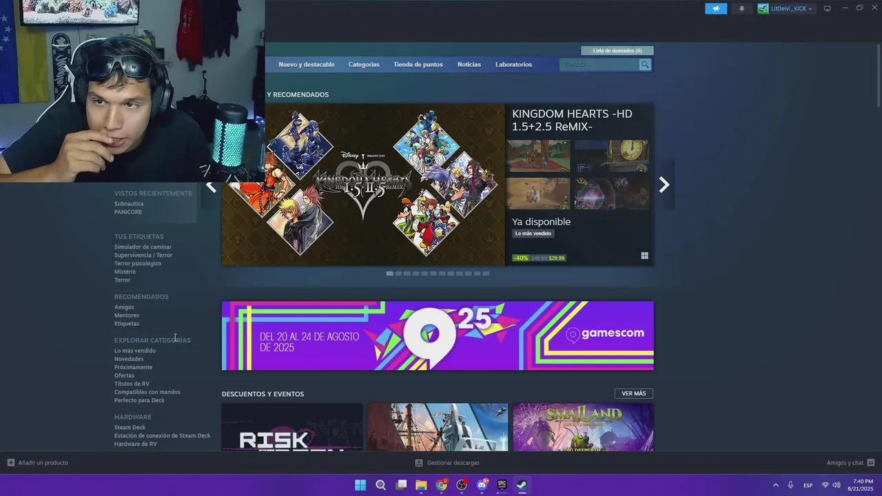Switch to Big Picture mode monitor icon

(827, 8)
